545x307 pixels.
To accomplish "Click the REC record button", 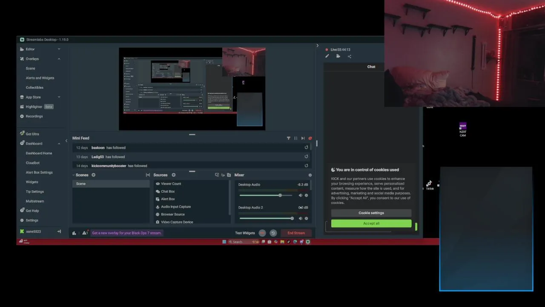I will (262, 233).
